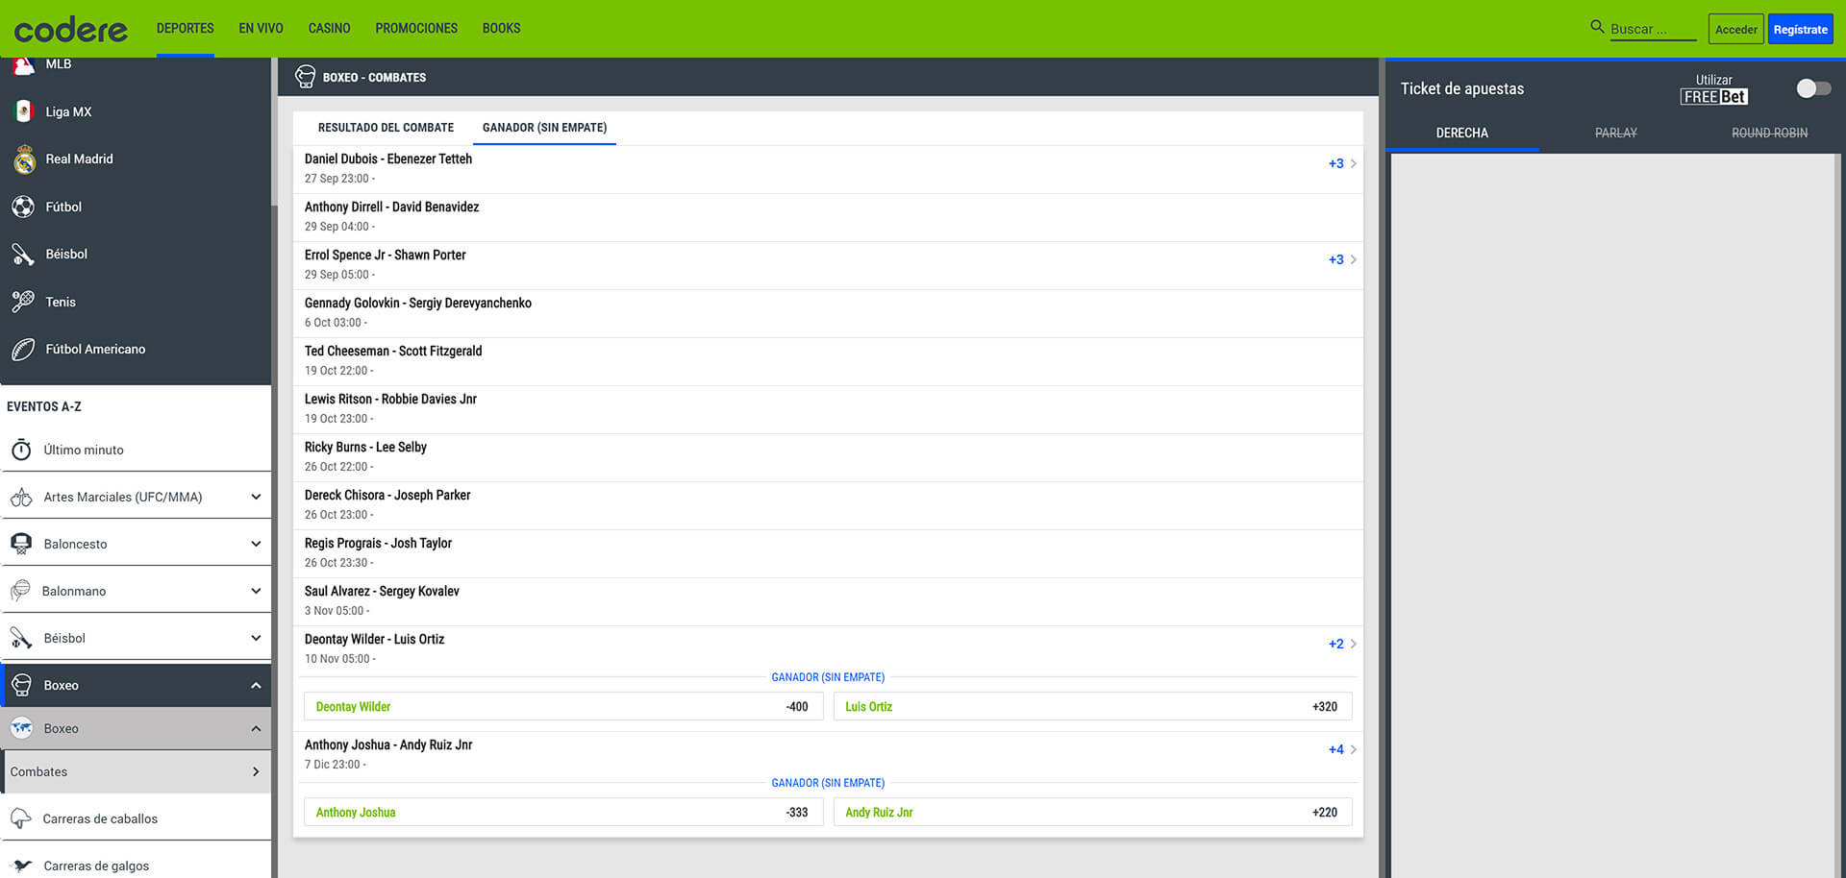Screen dimensions: 1846x878
Task: Expand the Béisbol chevron in Eventos A-Z
Action: (256, 638)
